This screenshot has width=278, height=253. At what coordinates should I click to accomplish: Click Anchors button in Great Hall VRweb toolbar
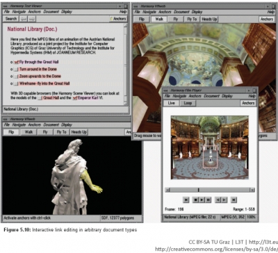pos(267,19)
